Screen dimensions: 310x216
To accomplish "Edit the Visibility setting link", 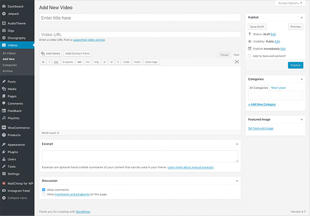I will click(x=277, y=42).
